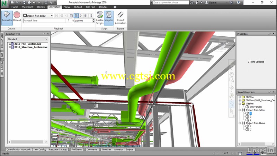Open the Sets side tab
This screenshot has width=277, height=156.
click(2, 55)
